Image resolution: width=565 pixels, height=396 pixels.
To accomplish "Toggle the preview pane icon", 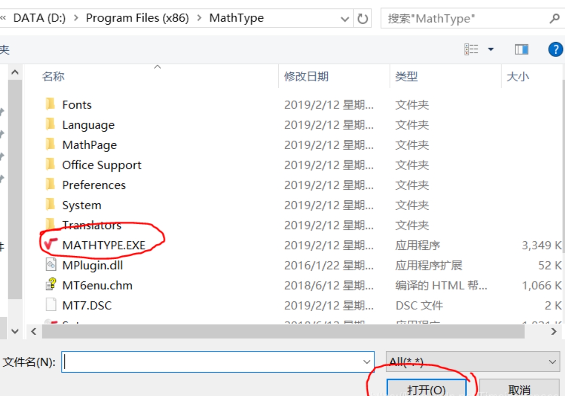I will (x=521, y=49).
